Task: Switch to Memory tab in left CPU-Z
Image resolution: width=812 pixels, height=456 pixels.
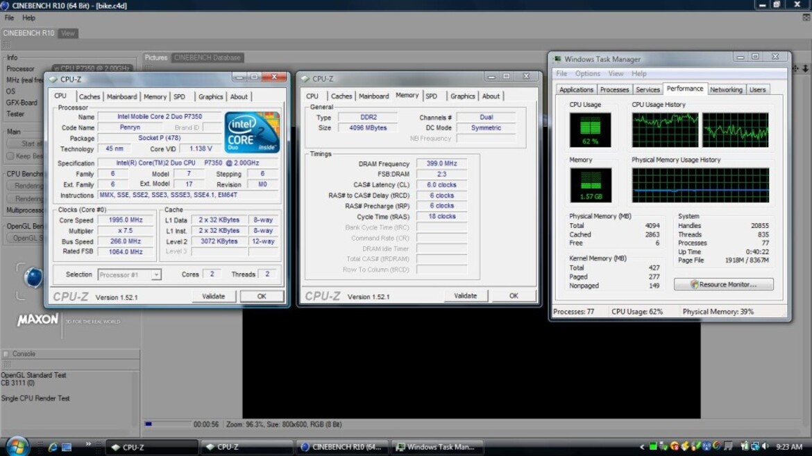Action: pyautogui.click(x=155, y=97)
